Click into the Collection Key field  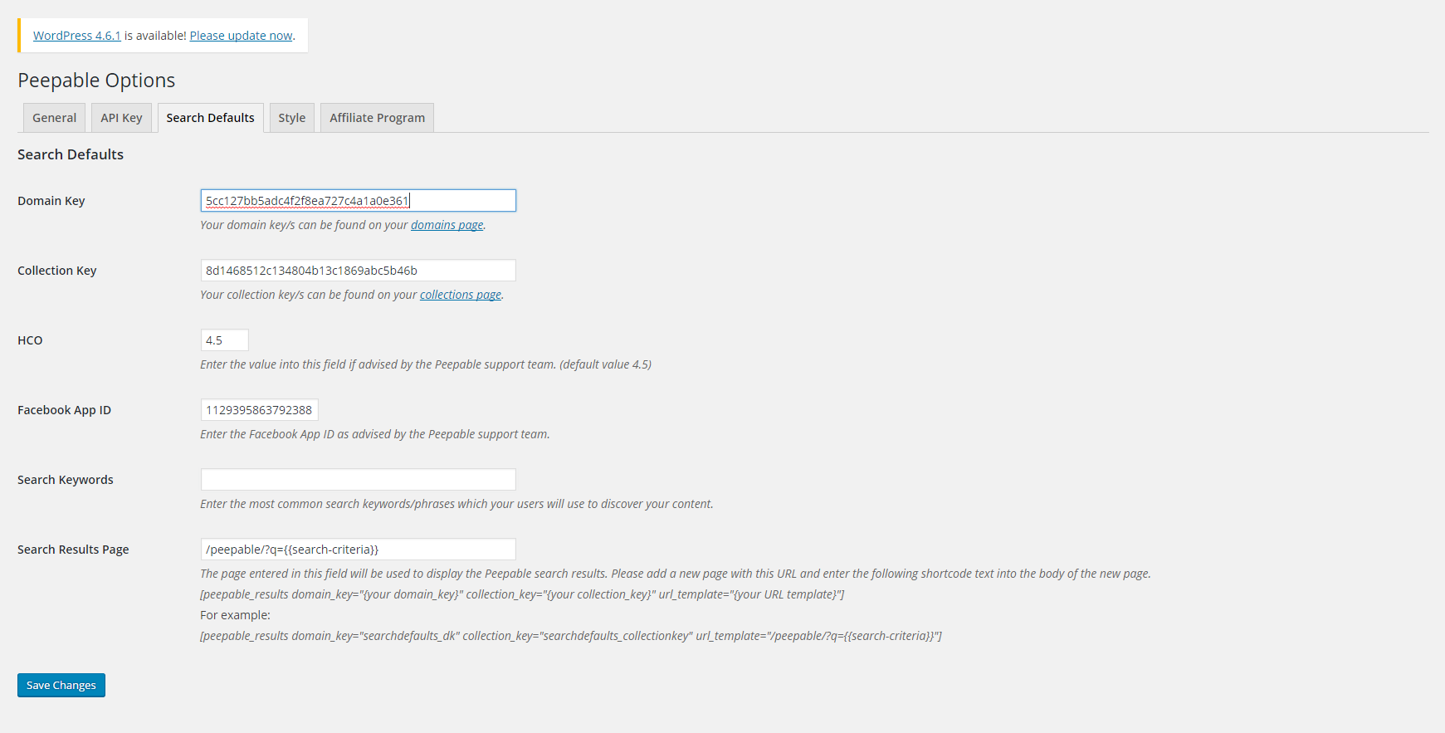tap(359, 270)
